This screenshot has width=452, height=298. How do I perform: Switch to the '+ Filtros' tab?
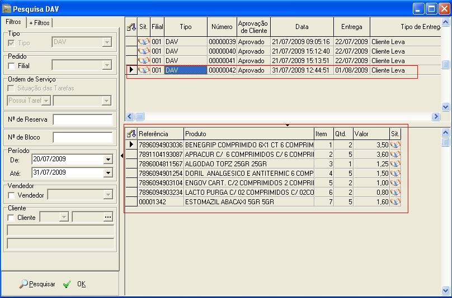click(x=39, y=23)
